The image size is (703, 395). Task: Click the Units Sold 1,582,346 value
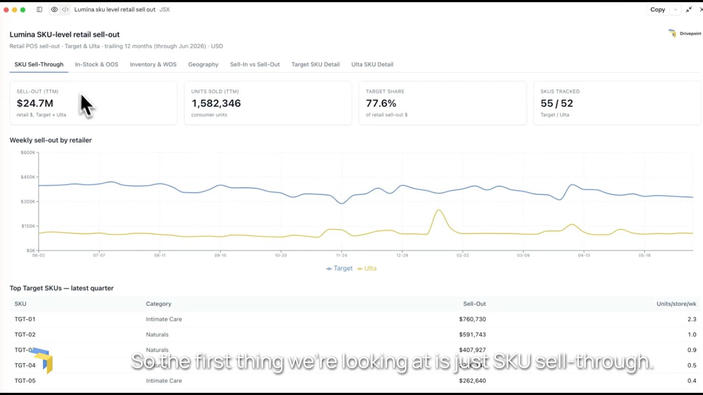pyautogui.click(x=216, y=103)
